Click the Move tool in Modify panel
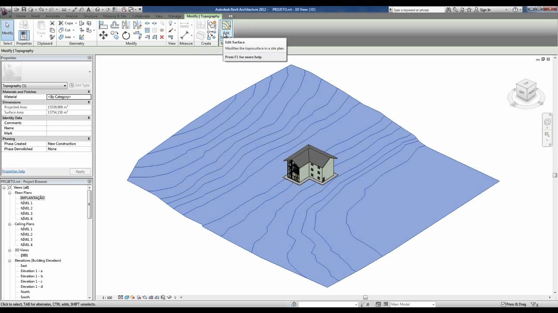The width and height of the screenshot is (558, 313). (103, 35)
